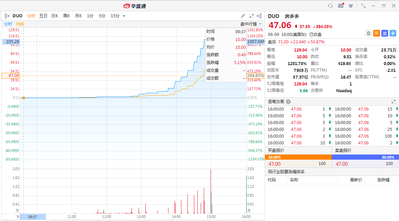Sort by 最新价 column
Image resolution: width=399 pixels, height=221 pixels.
point(356,180)
